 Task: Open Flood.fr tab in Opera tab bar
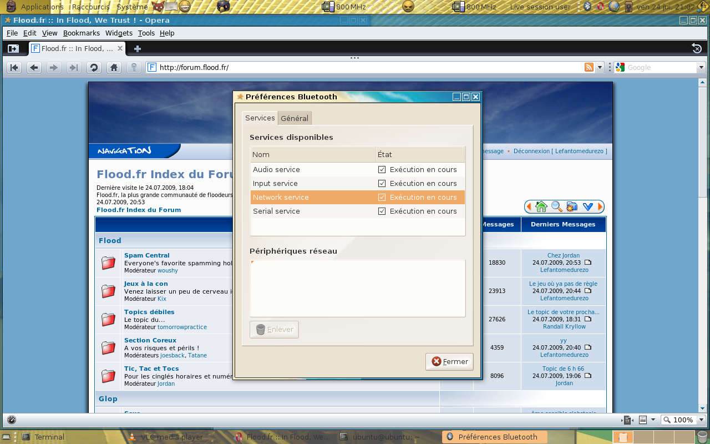[77, 48]
